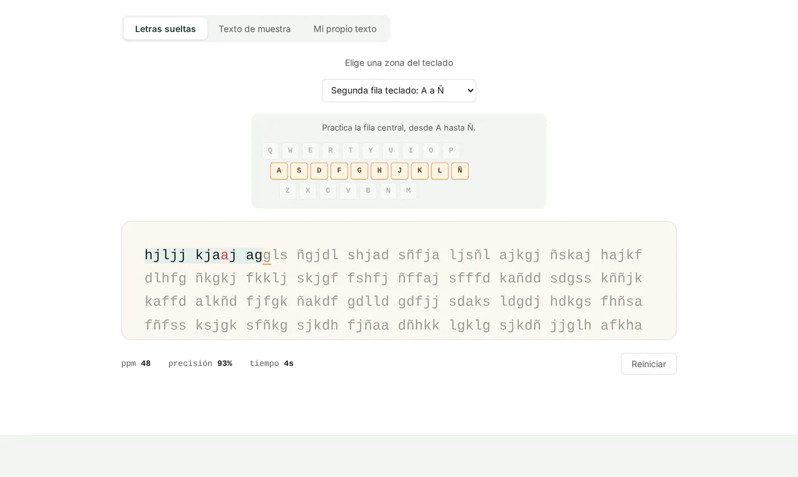Click the highlighted A key
The width and height of the screenshot is (798, 477).
click(x=279, y=171)
